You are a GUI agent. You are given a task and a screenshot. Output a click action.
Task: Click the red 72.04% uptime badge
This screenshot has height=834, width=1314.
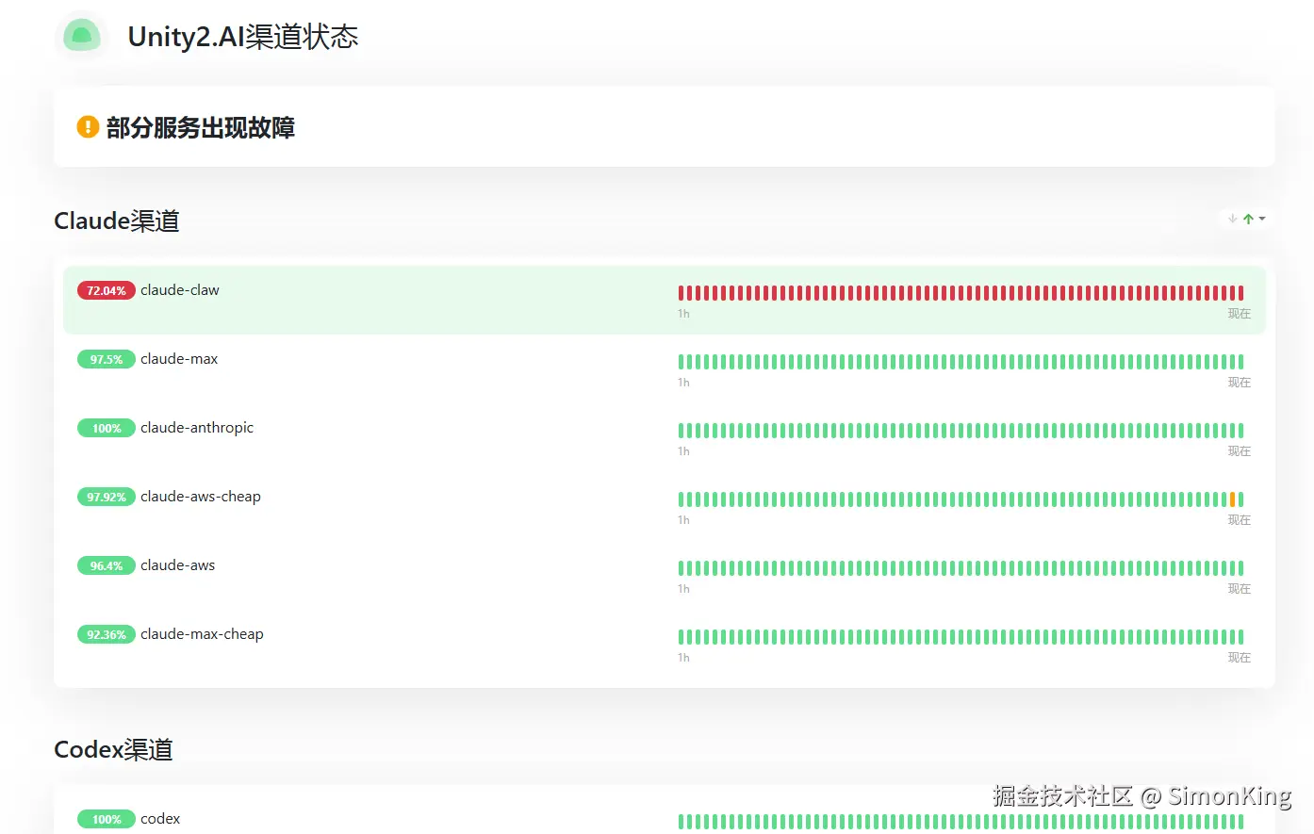point(107,290)
